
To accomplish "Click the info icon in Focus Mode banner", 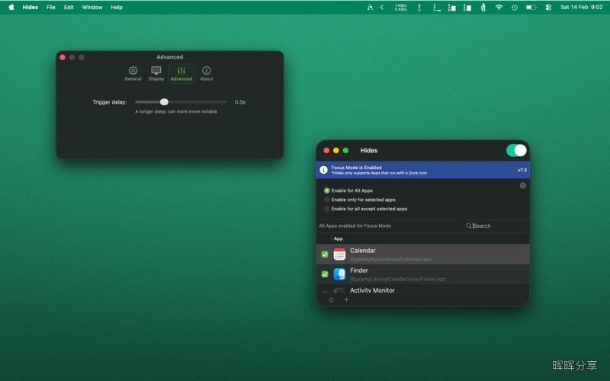I will (x=323, y=170).
